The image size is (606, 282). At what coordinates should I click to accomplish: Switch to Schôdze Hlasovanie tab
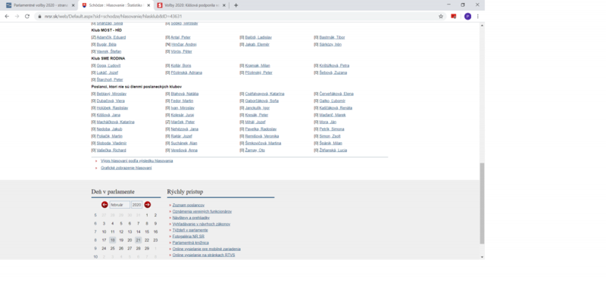point(115,5)
